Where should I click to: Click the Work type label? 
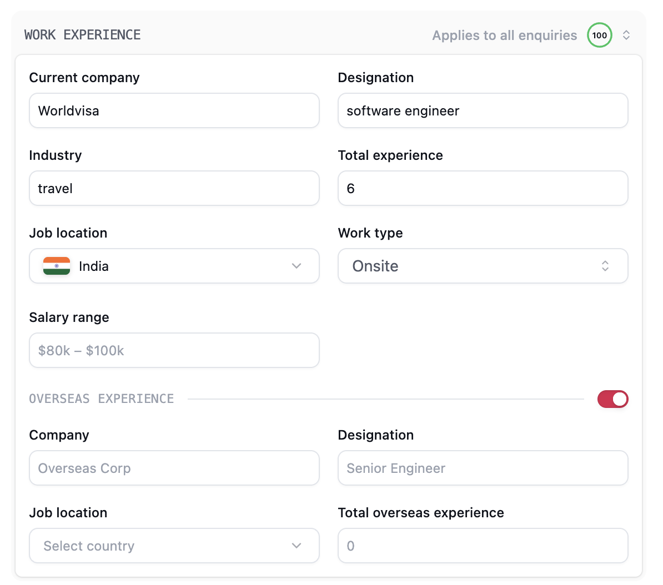(x=370, y=233)
